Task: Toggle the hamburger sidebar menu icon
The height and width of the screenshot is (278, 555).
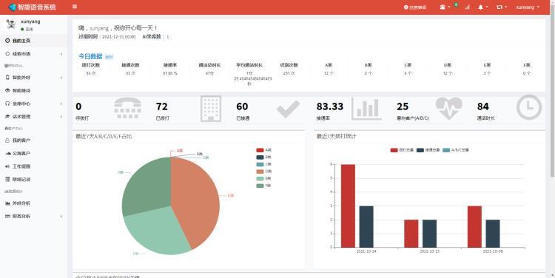Action: pos(74,7)
